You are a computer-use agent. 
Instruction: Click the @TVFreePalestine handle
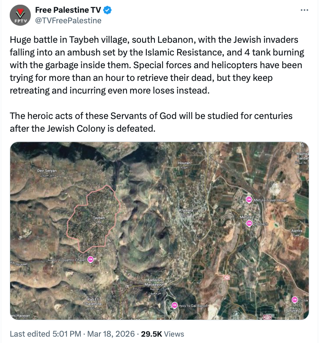pos(68,20)
